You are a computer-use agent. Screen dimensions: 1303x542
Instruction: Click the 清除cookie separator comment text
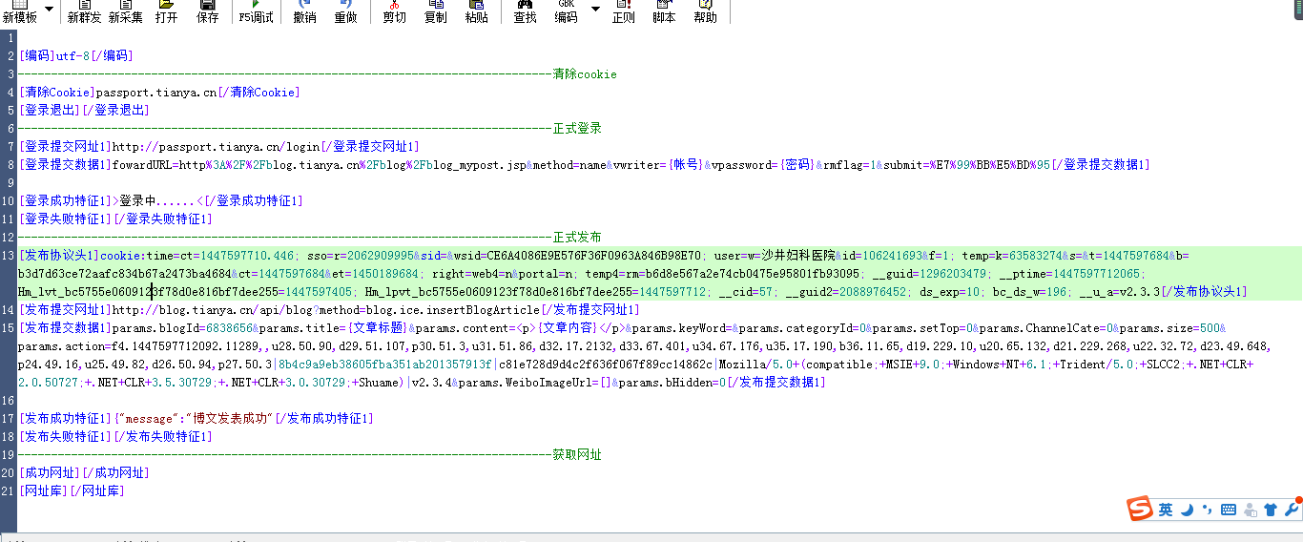tap(585, 74)
